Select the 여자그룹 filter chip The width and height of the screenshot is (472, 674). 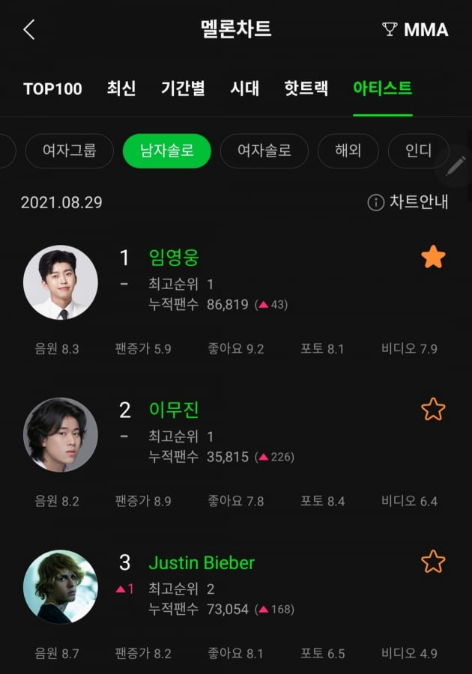(x=70, y=151)
